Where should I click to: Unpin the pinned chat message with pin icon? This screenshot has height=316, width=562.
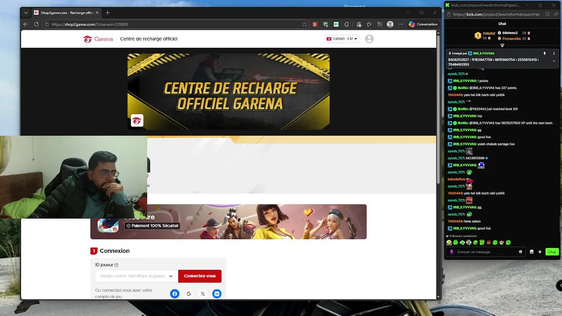pyautogui.click(x=544, y=54)
